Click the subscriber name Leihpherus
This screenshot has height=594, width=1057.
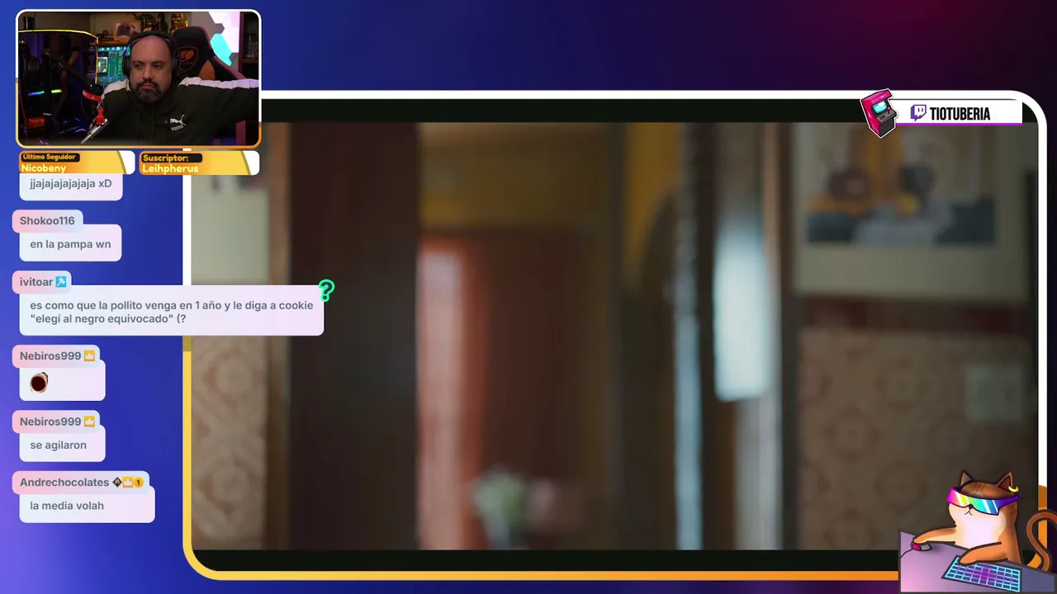170,168
